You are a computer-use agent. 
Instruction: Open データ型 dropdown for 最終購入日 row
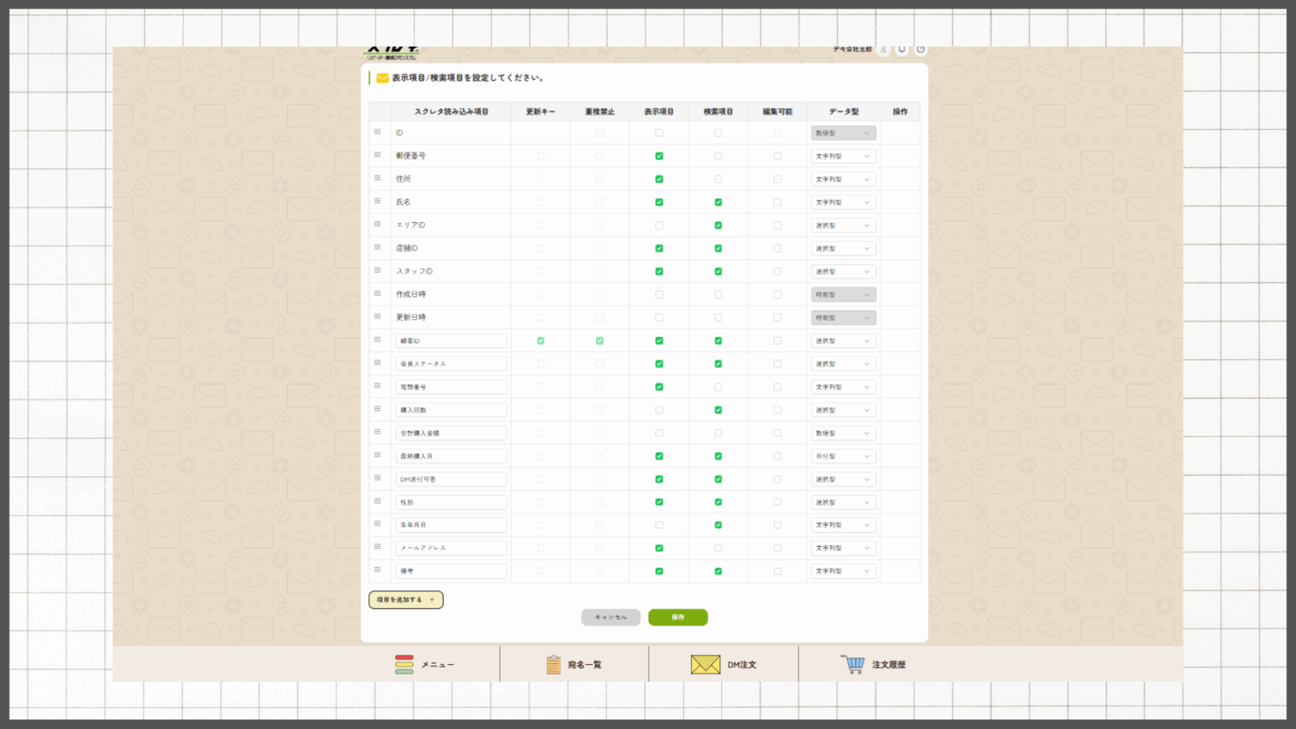[843, 456]
